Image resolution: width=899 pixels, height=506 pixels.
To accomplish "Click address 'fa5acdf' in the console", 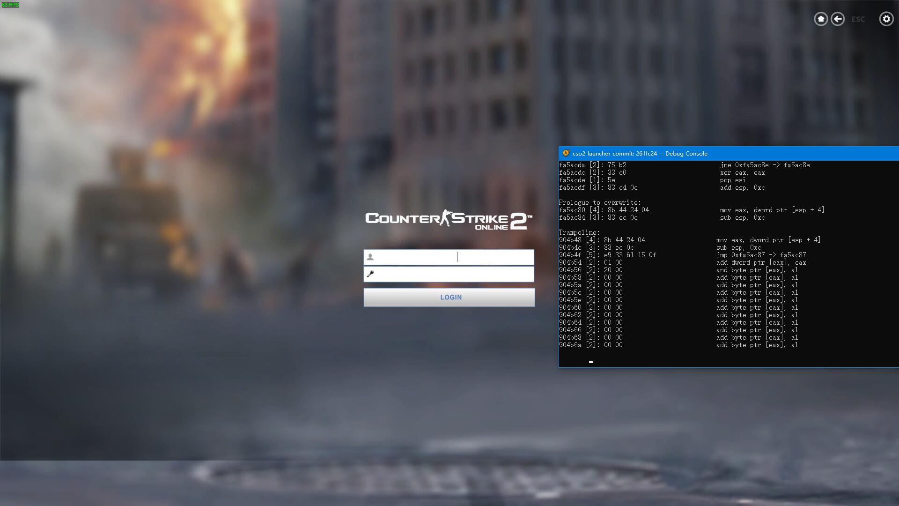I will (572, 187).
